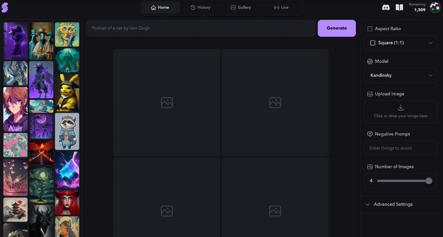443x237 pixels.
Task: Open the Discord link icon
Action: point(386,8)
